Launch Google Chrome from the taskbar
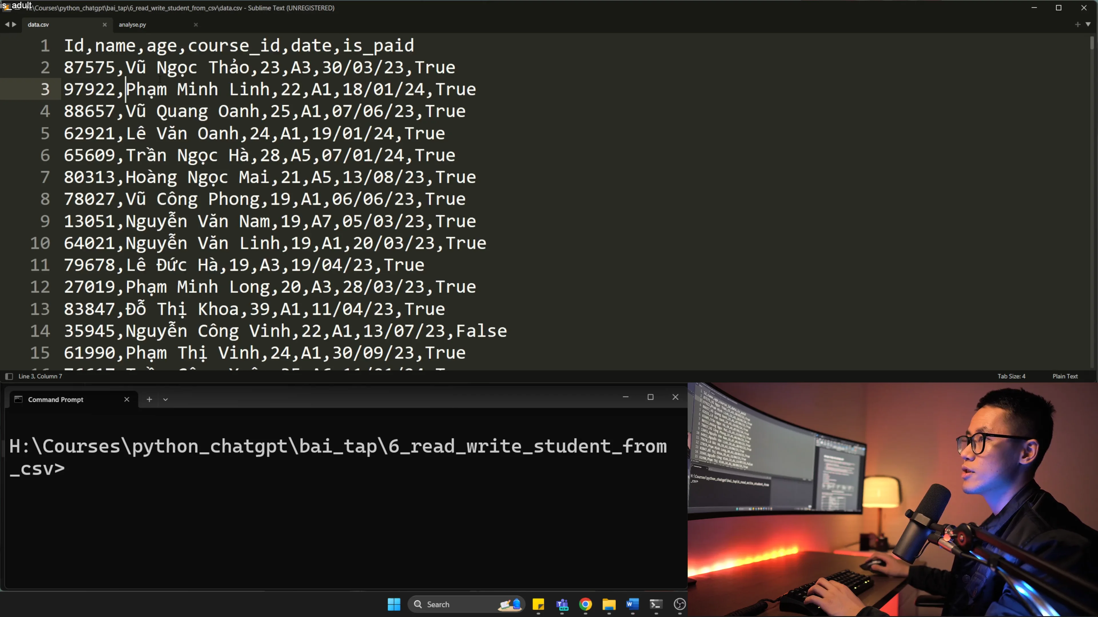 point(585,604)
